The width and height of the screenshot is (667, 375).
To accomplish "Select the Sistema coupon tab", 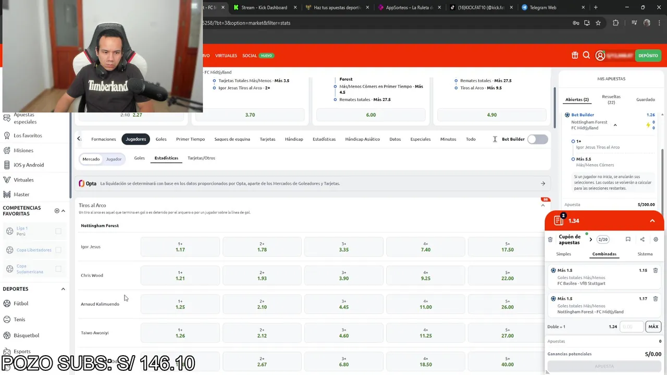I will point(645,254).
